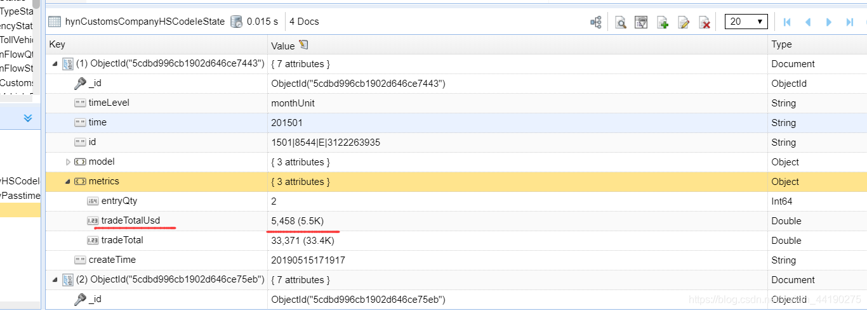This screenshot has width=867, height=311.
Task: Jump to last page of results
Action: click(850, 22)
